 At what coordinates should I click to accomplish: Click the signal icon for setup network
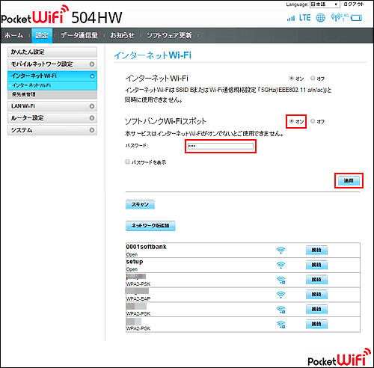point(280,265)
